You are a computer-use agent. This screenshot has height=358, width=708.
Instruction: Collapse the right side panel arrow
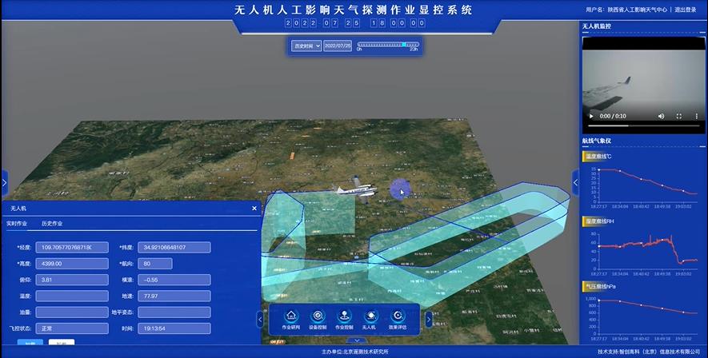coord(575,182)
